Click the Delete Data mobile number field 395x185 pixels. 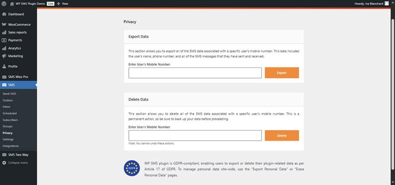tap(195, 136)
